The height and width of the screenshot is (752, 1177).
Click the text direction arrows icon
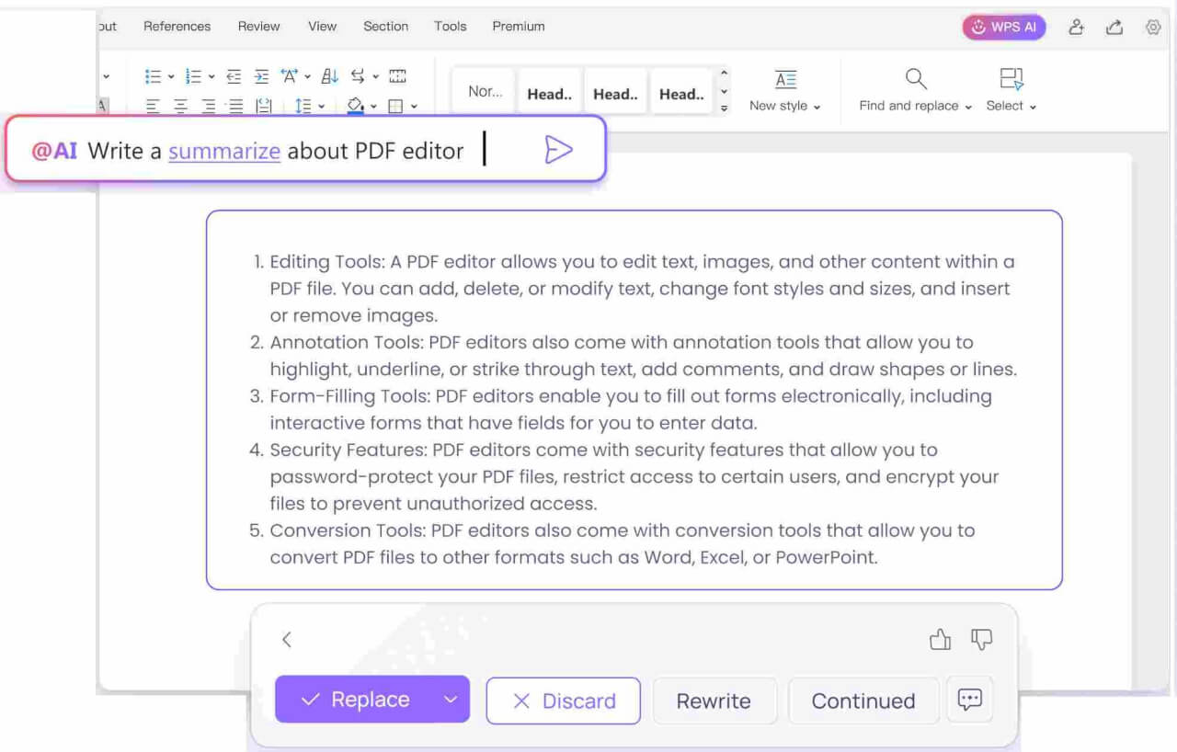click(358, 76)
